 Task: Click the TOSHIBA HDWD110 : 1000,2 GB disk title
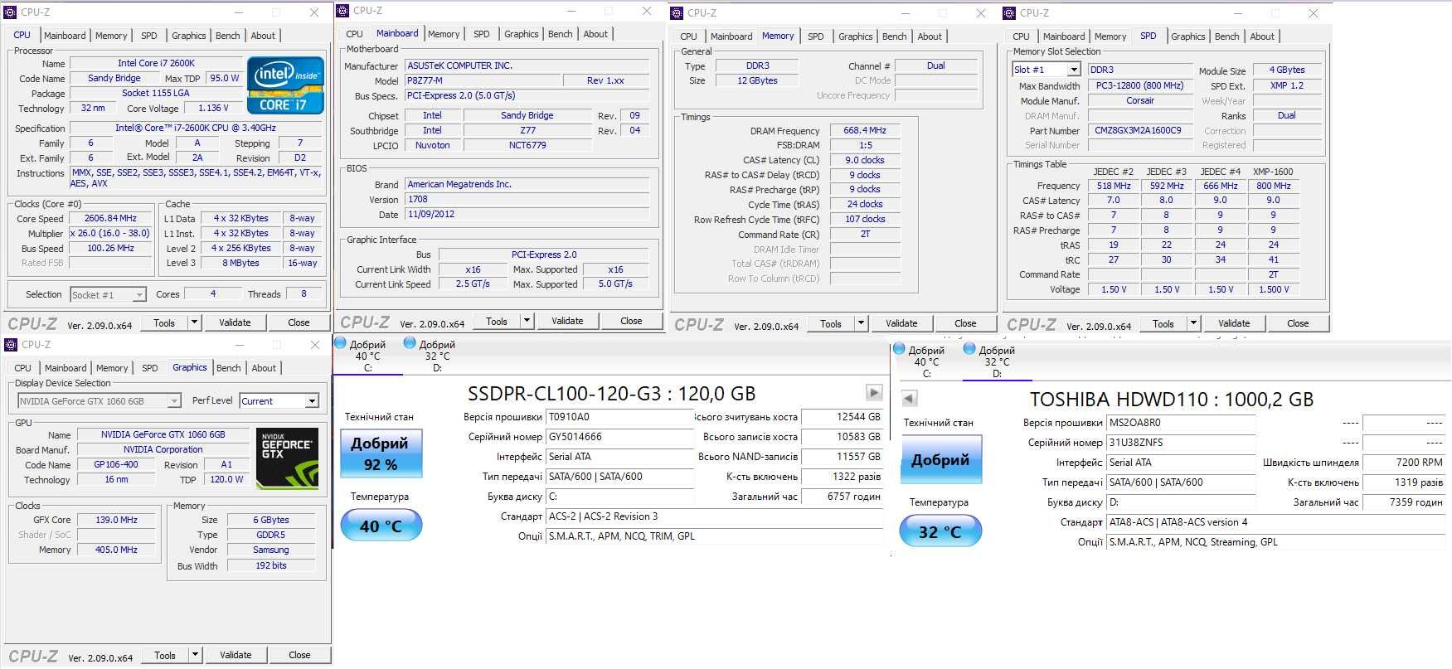(x=1171, y=399)
